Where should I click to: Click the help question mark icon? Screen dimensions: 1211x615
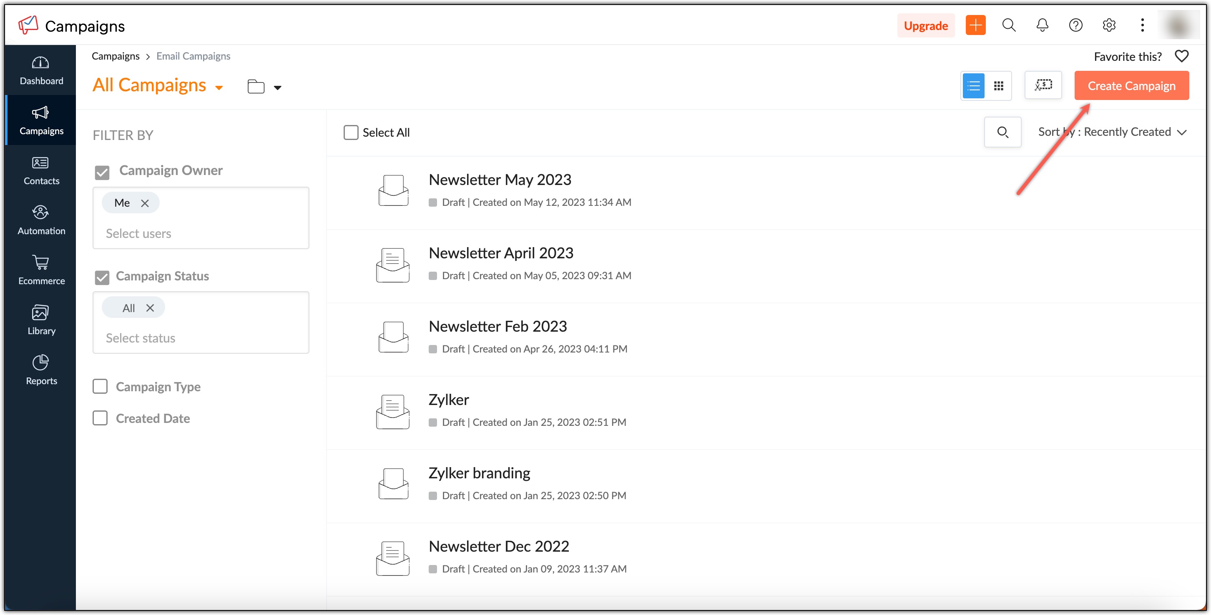(x=1075, y=25)
